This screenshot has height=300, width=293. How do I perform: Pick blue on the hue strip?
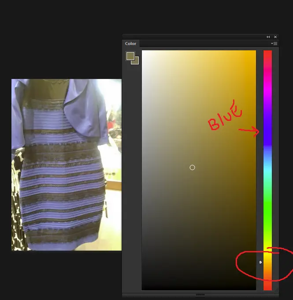(267, 137)
